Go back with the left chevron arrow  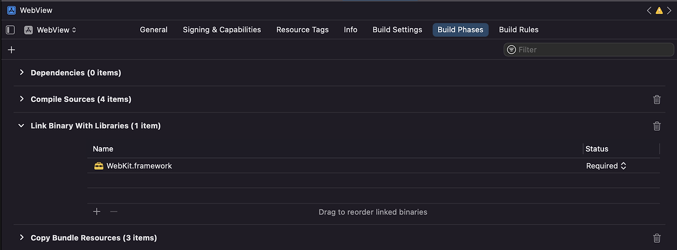[649, 11]
